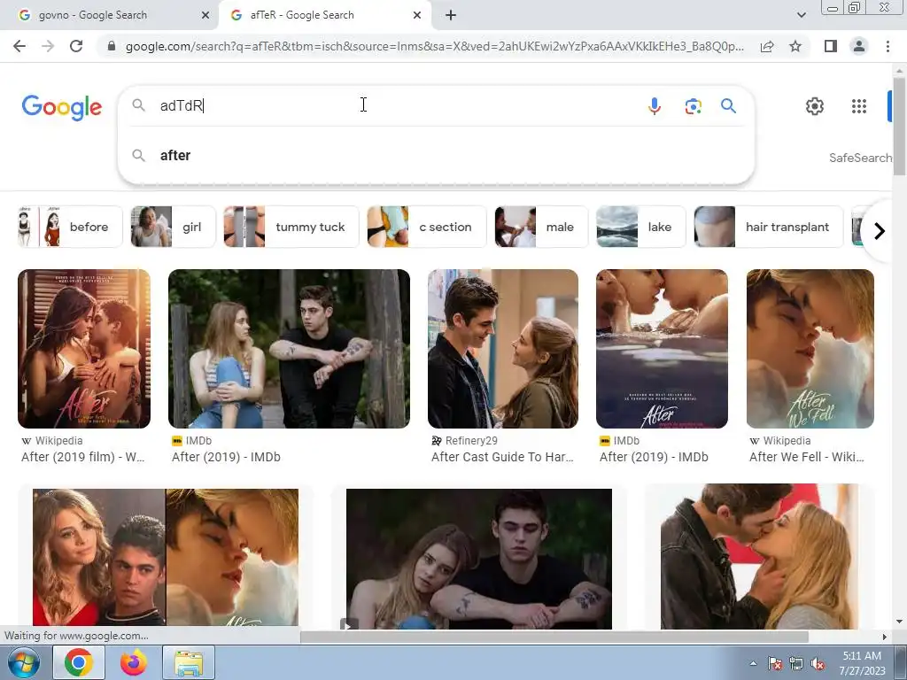
Task: Open 'After We Fell - Wiki...' link
Action: [x=806, y=457]
